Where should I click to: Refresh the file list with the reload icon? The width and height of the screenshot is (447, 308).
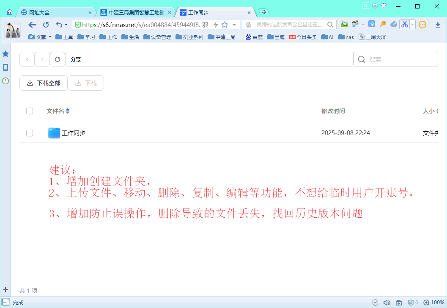[x=58, y=59]
